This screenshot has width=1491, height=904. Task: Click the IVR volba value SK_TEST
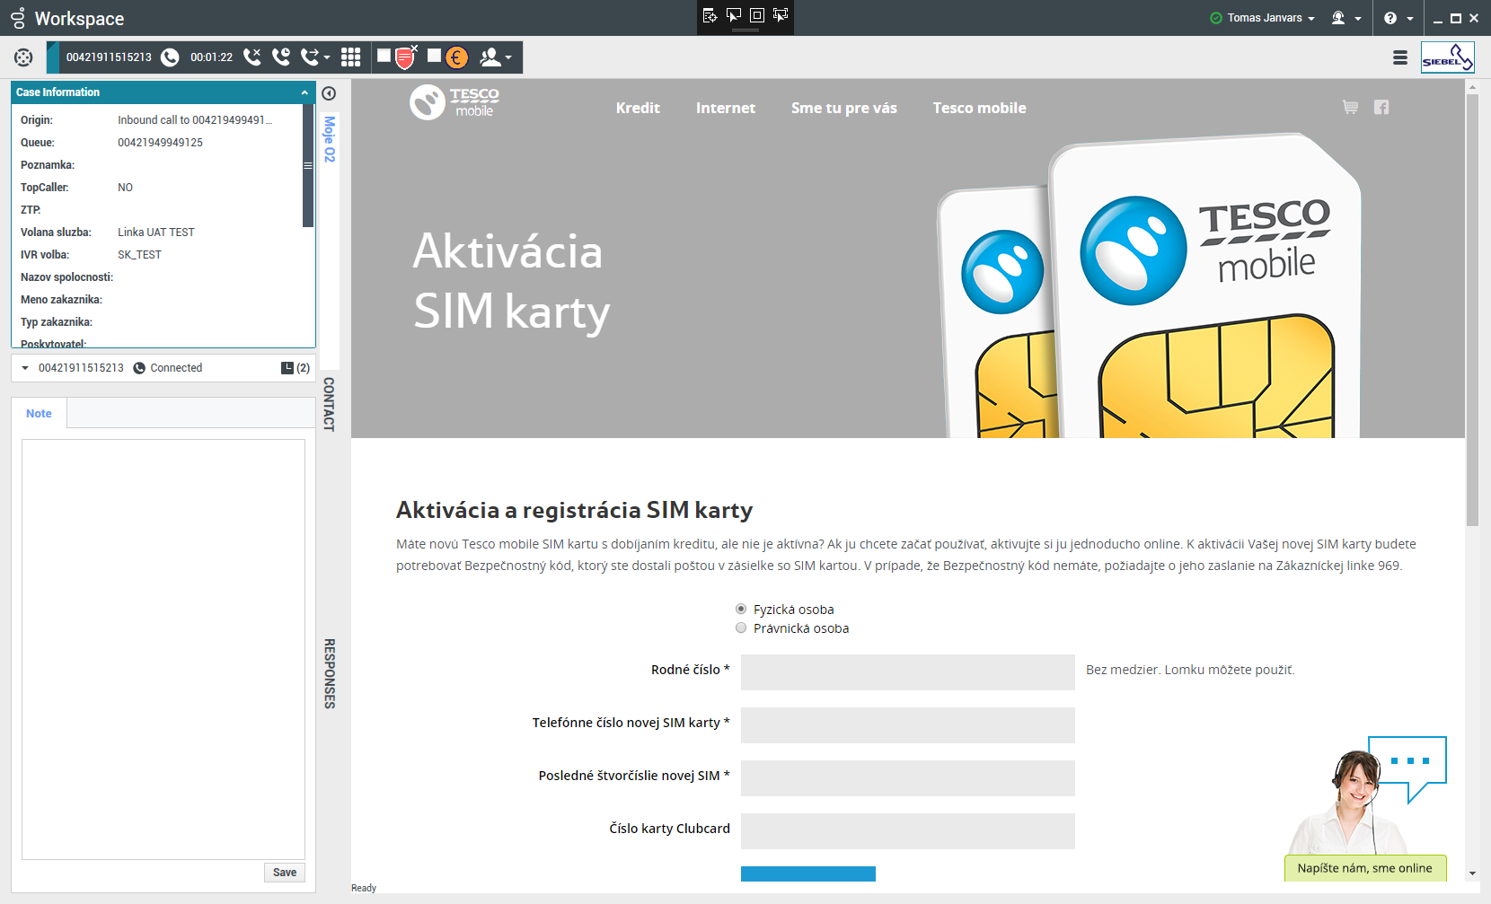139,255
